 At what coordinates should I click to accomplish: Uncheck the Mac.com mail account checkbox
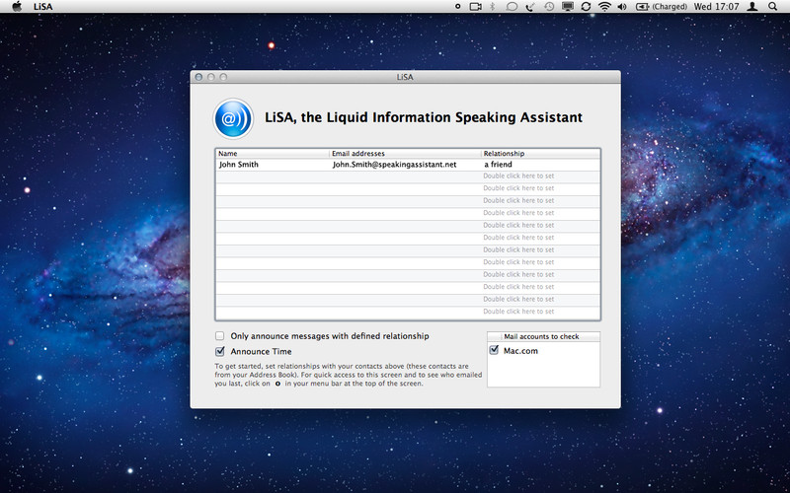click(x=494, y=350)
